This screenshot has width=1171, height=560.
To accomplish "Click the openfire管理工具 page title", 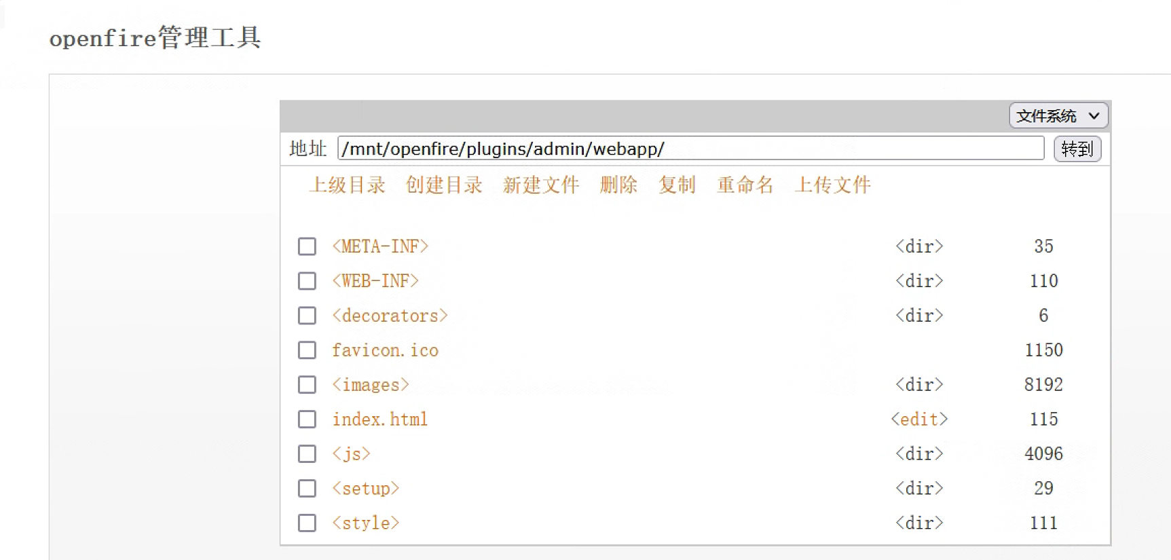I will (155, 37).
